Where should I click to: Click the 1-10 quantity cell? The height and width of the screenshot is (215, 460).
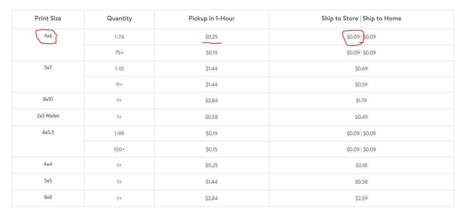point(119,69)
